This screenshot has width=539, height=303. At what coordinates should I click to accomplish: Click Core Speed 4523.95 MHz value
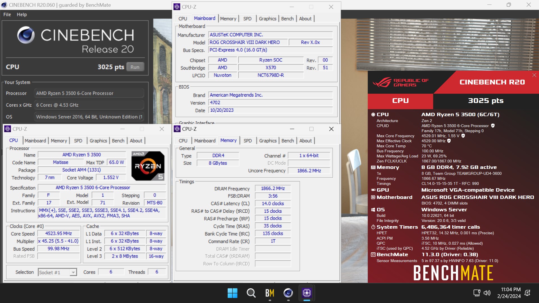click(59, 233)
